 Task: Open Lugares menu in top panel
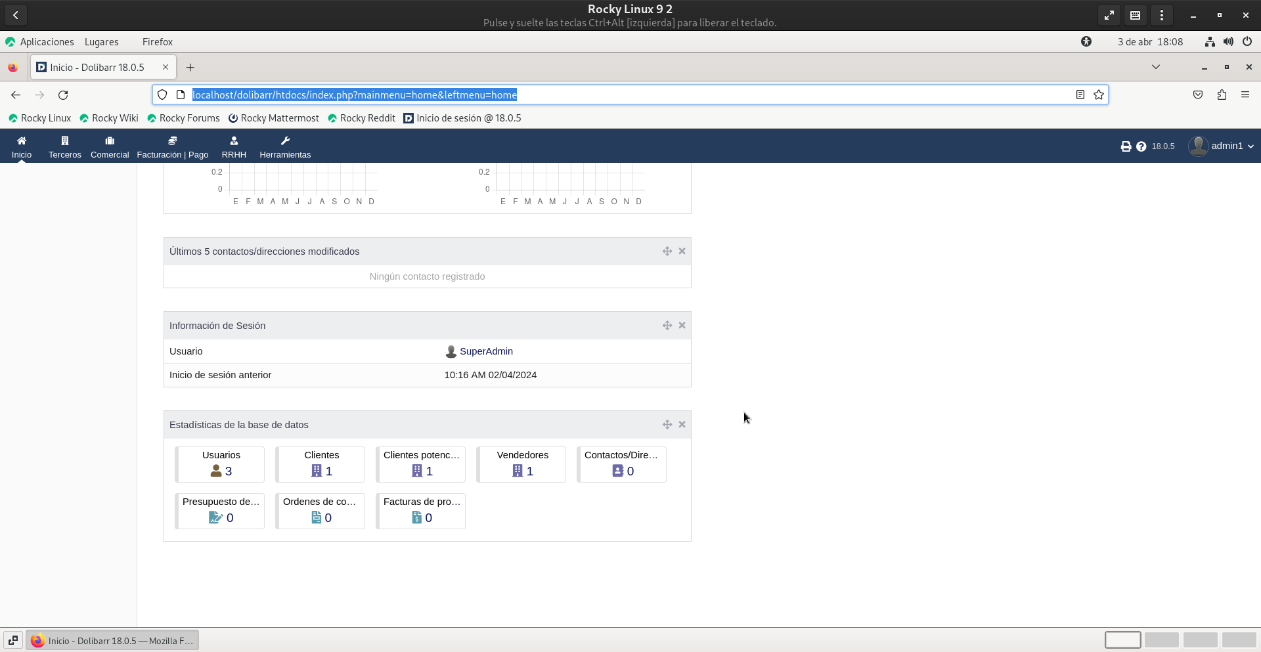pos(102,42)
